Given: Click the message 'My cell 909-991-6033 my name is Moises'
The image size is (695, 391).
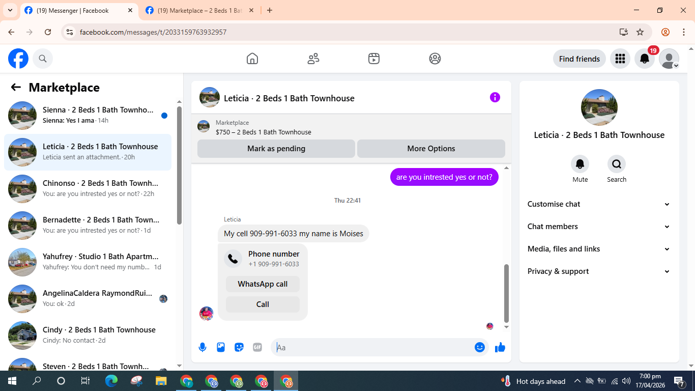Looking at the screenshot, I should [294, 234].
